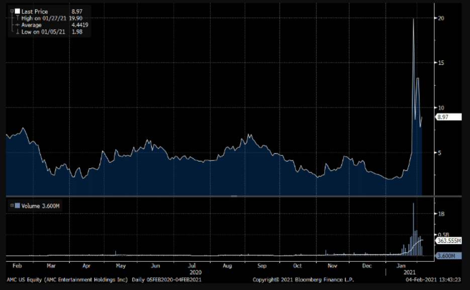Click the 19.90 high value in legend

[75, 18]
